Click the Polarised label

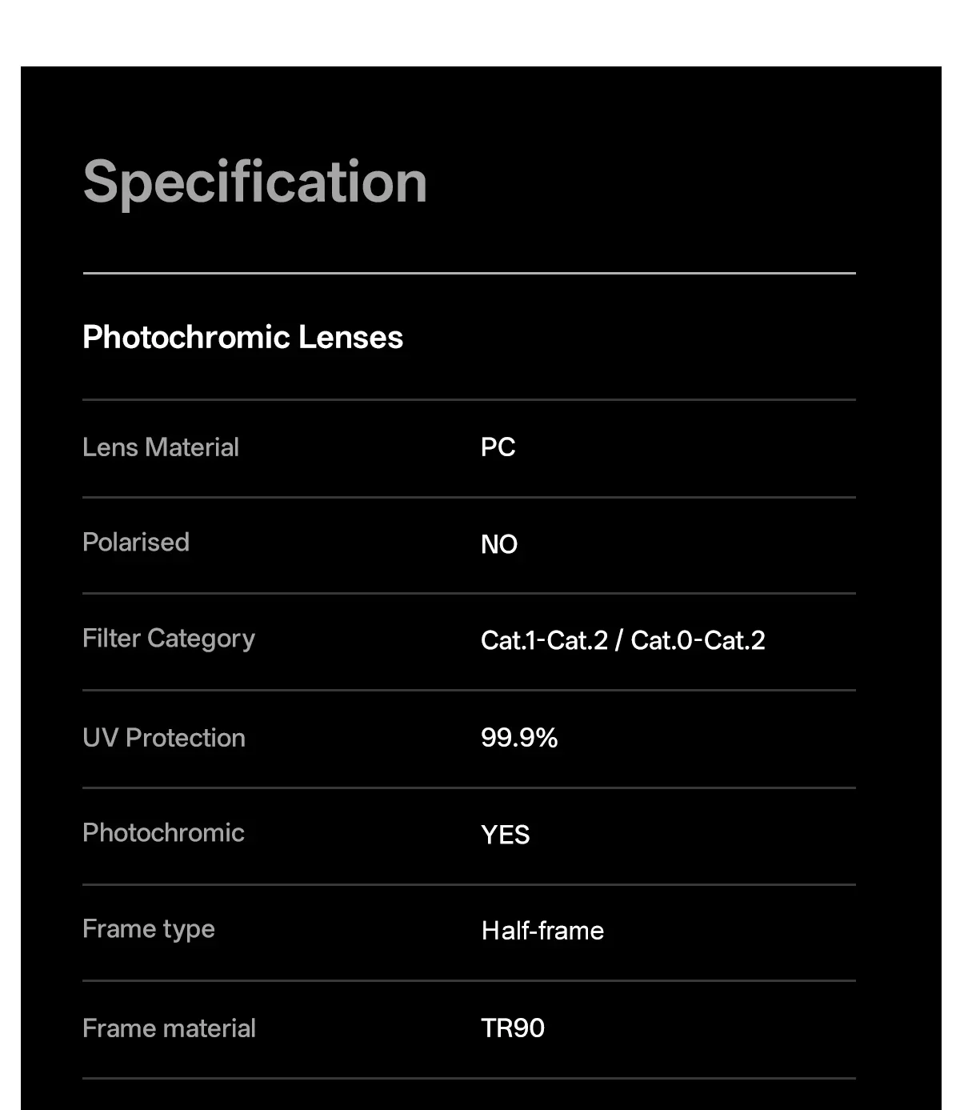136,542
